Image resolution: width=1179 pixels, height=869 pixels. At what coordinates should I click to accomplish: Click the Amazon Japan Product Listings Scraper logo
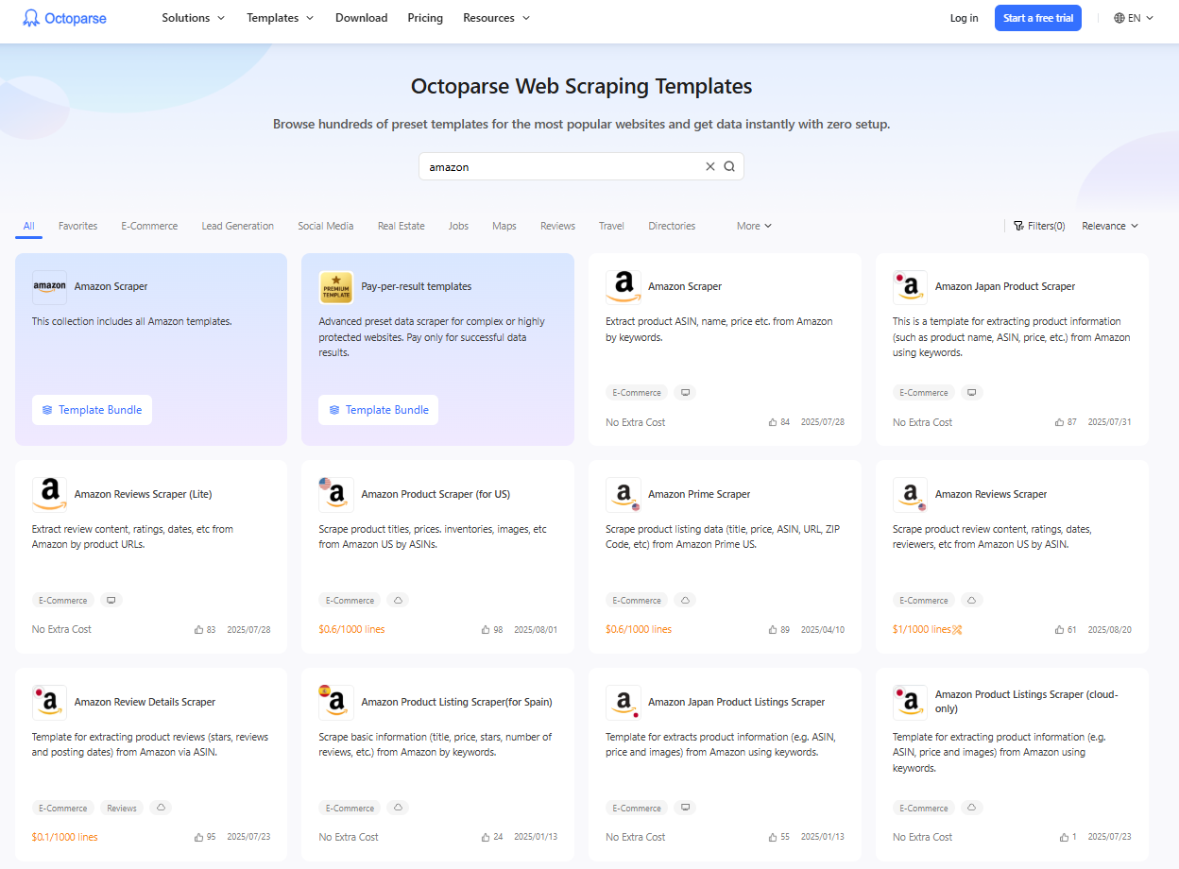(x=623, y=702)
